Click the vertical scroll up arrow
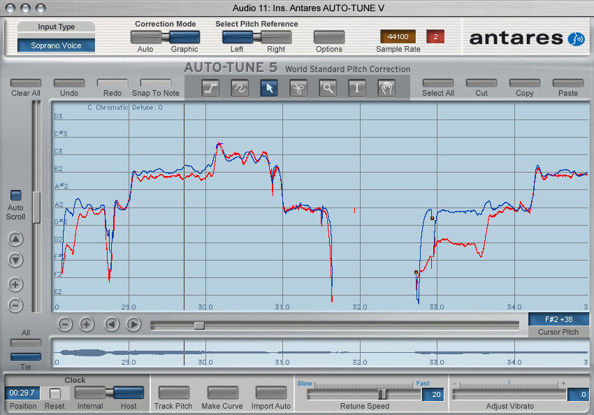The width and height of the screenshot is (594, 415). 15,239
